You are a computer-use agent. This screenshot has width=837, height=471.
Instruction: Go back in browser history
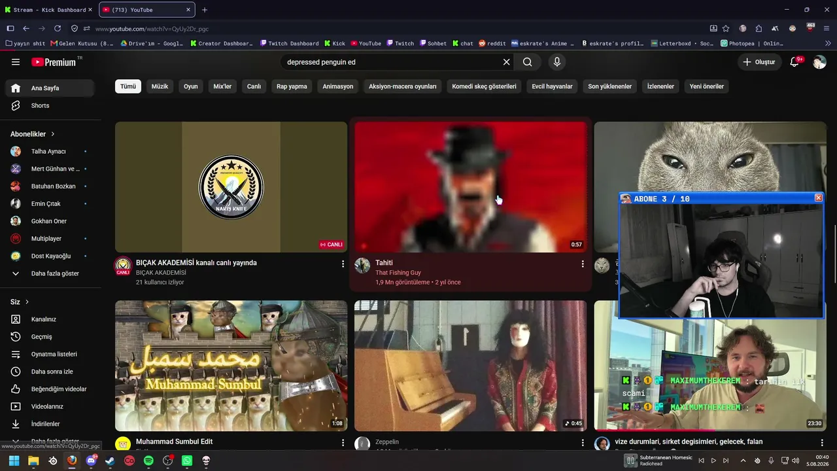(x=26, y=29)
